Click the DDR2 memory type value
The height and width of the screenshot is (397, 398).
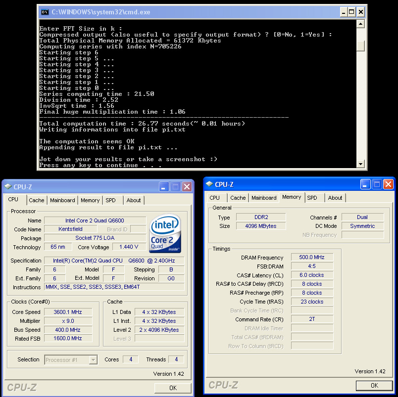(261, 217)
